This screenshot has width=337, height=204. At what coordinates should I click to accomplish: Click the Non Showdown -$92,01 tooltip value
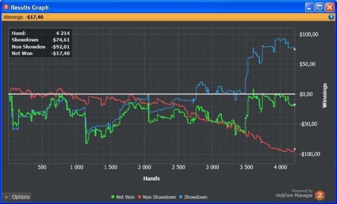pos(60,47)
